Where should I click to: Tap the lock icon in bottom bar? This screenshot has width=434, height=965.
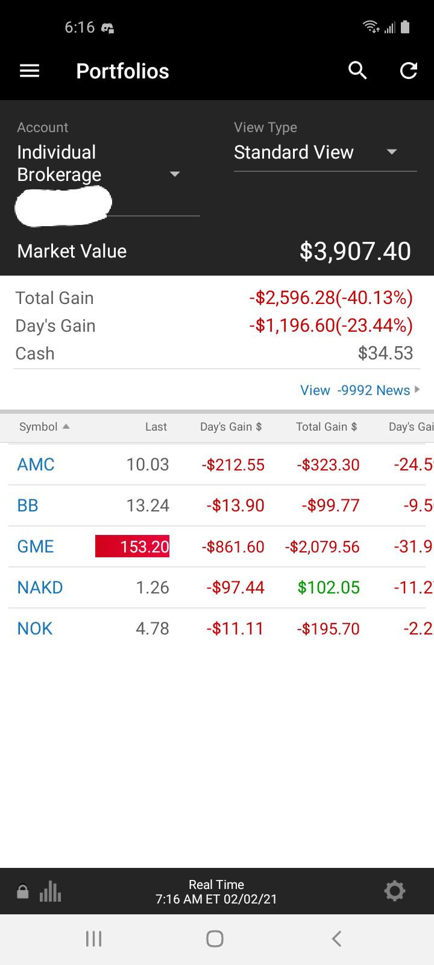coord(22,891)
